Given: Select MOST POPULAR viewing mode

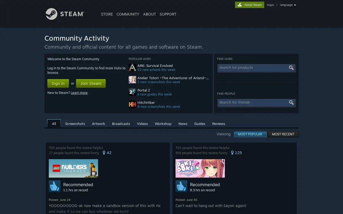Looking at the screenshot, I should 250,134.
